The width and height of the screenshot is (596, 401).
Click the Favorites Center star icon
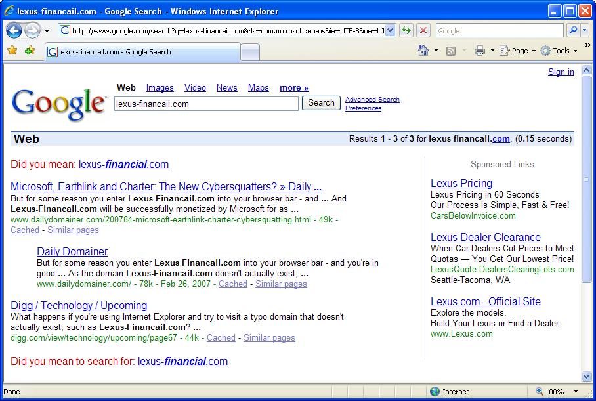point(12,51)
